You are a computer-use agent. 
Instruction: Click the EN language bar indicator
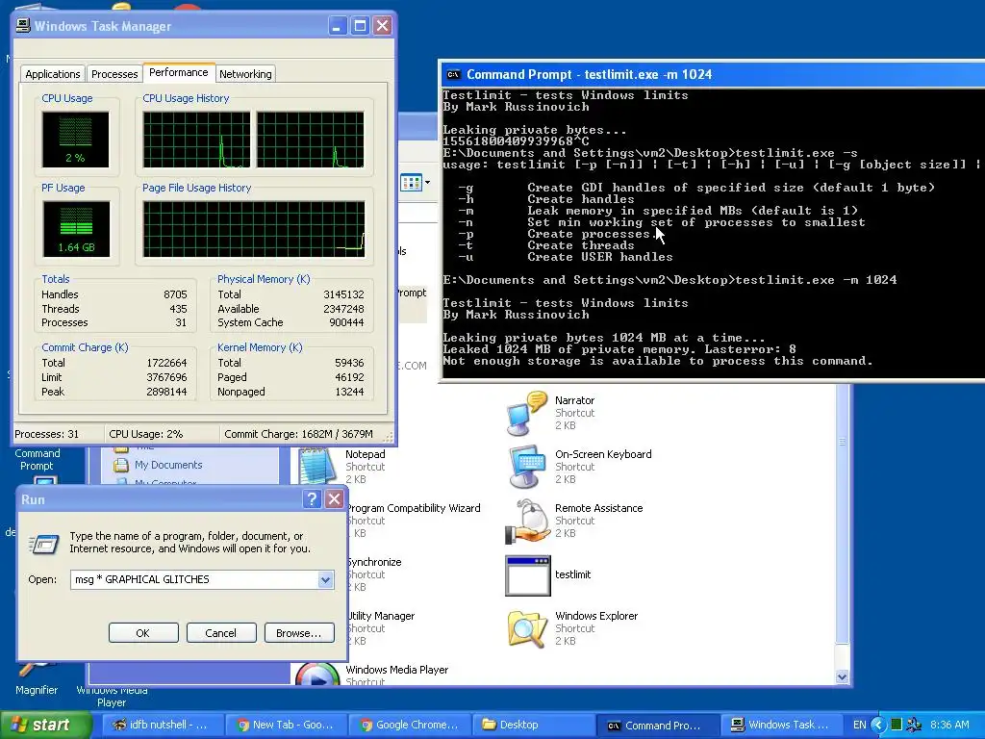coord(859,725)
